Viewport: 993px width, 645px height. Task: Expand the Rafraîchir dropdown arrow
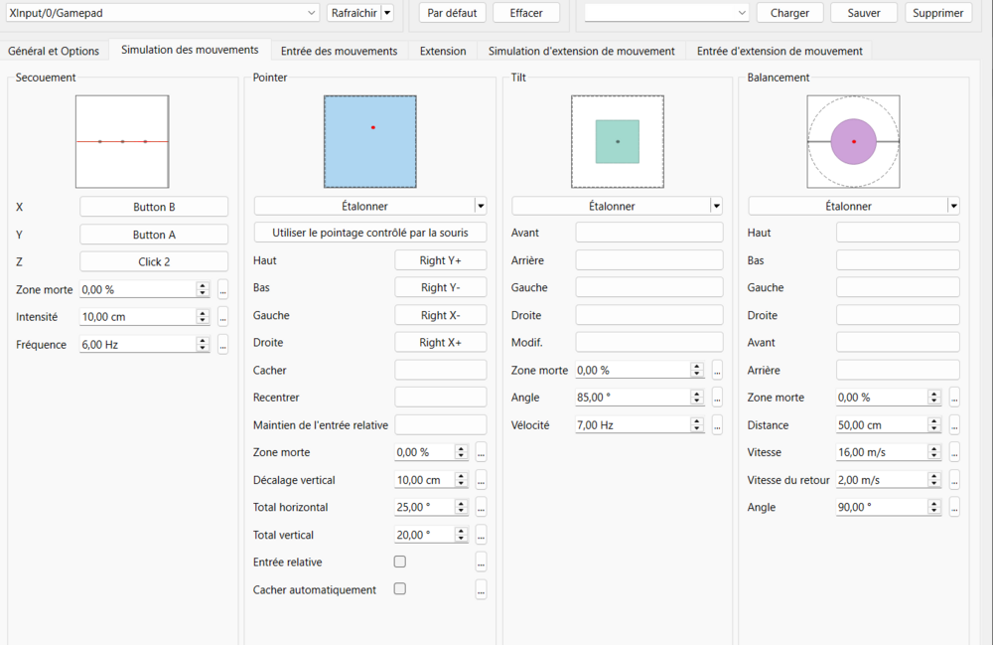(x=387, y=13)
